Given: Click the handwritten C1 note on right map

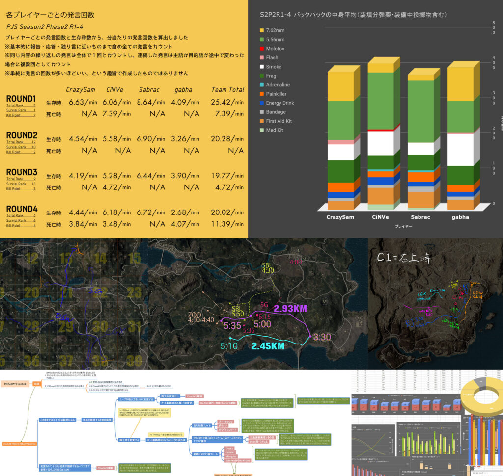Looking at the screenshot, I should [403, 258].
